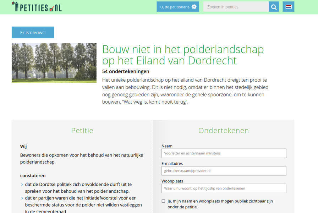Click the E-mailadres input field
This screenshot has height=213, width=318.
point(224,171)
